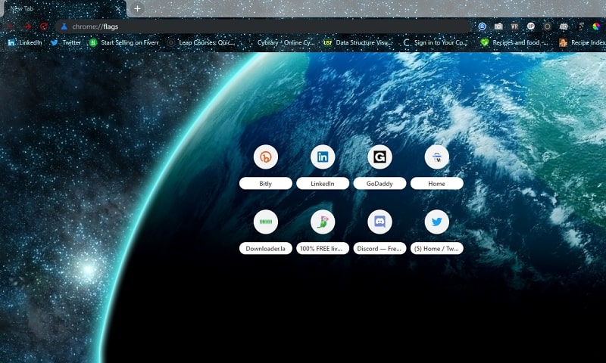Click the 'GoDaddy' shortcut label
Viewport: 606px width, 363px height.
coord(380,184)
